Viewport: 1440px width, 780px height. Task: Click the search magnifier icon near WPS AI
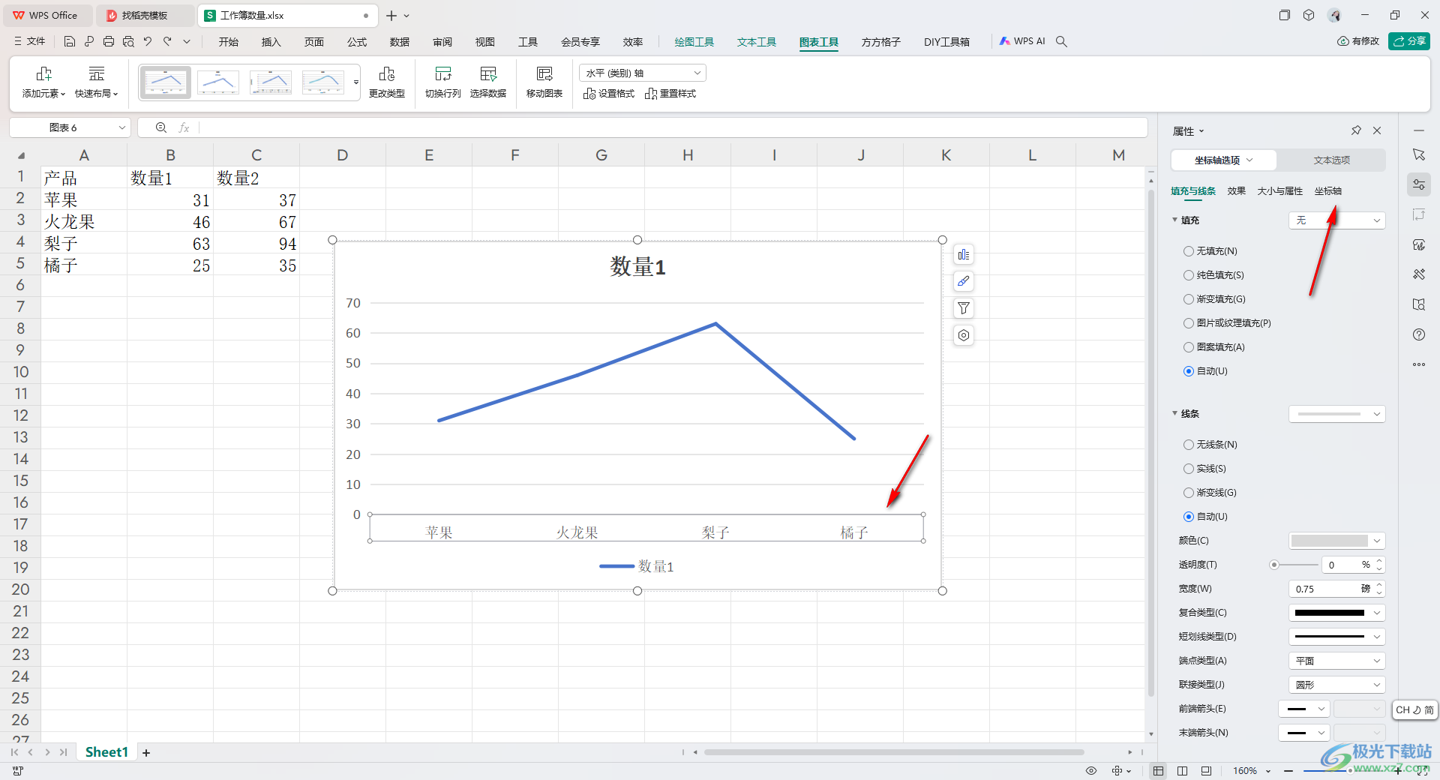click(x=1061, y=41)
